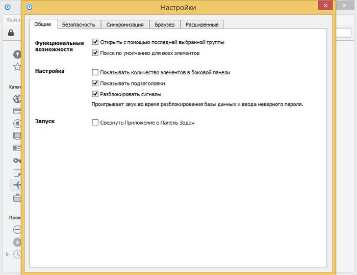Viewport: 357px width, 275px height.
Task: Toggle 'Поиск по умолчанию для всех элементов'
Action: [x=95, y=53]
